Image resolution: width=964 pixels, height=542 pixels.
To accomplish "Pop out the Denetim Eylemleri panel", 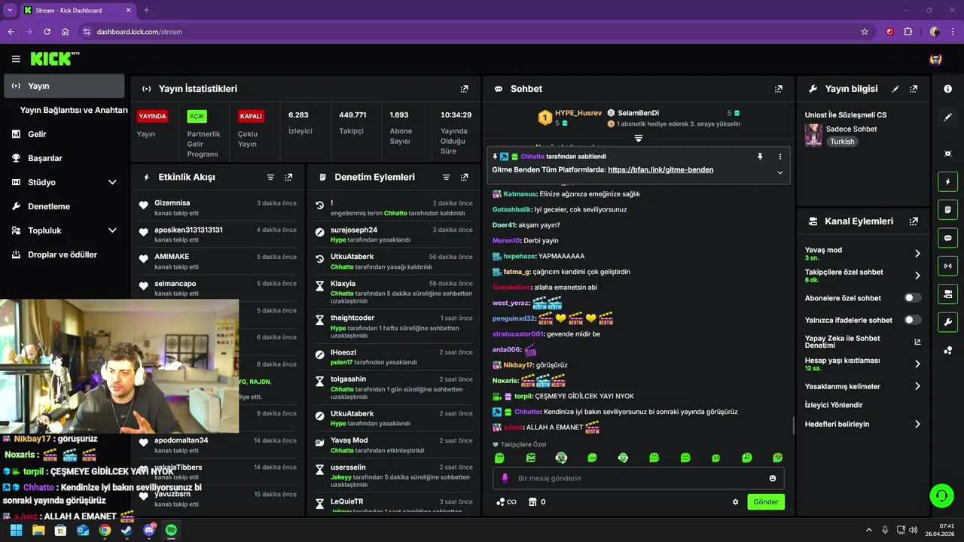I will (464, 177).
